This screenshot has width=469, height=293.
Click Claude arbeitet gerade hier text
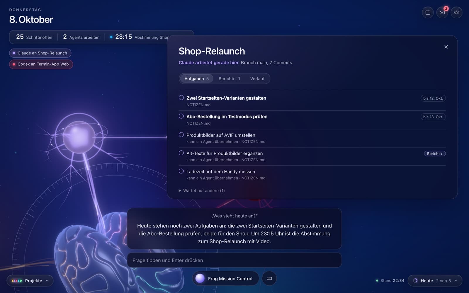click(209, 63)
